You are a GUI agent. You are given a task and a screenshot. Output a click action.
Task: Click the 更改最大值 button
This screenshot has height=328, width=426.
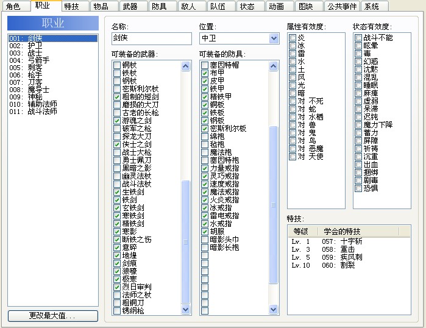[x=53, y=316]
